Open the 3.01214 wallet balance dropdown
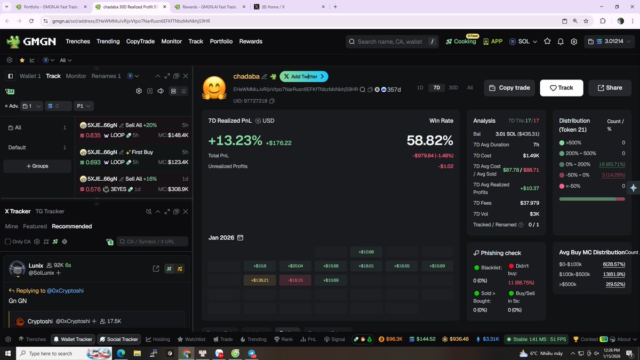This screenshot has width=640, height=360. (x=609, y=42)
